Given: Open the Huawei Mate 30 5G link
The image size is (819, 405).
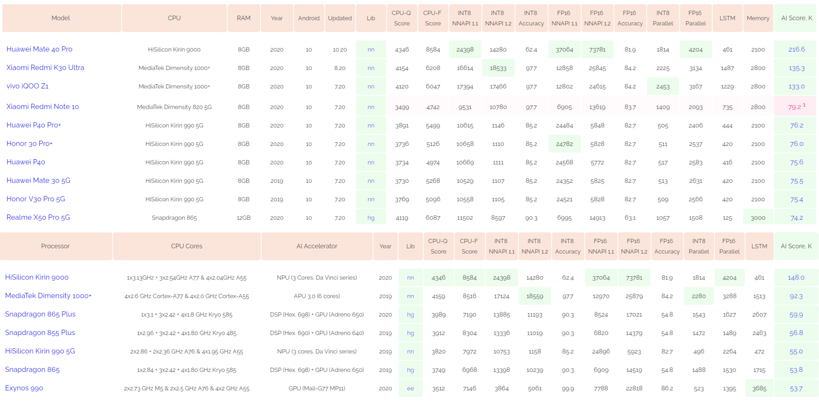Looking at the screenshot, I should 38,180.
